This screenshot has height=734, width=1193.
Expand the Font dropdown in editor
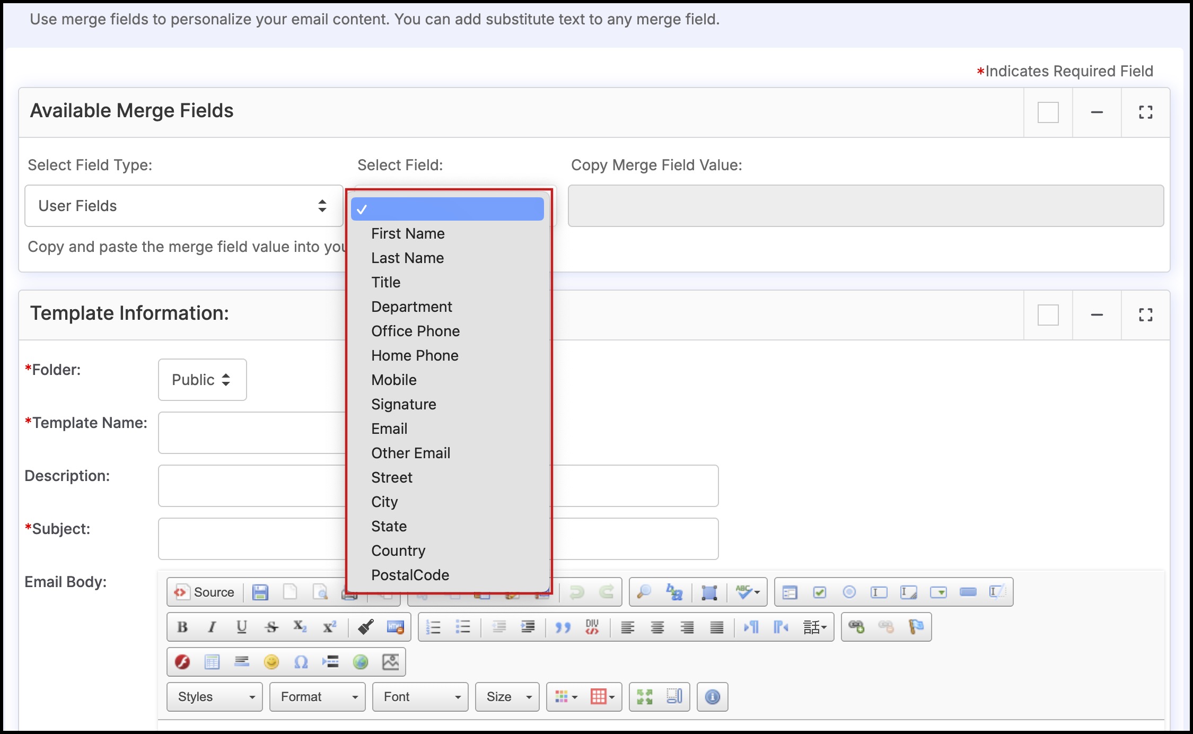tap(420, 697)
